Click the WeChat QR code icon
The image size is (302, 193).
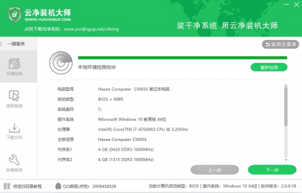7,186
